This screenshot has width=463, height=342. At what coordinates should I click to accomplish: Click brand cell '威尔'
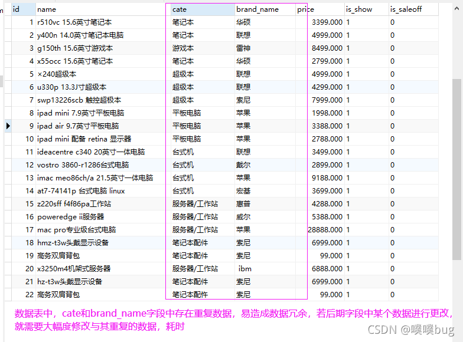265,217
